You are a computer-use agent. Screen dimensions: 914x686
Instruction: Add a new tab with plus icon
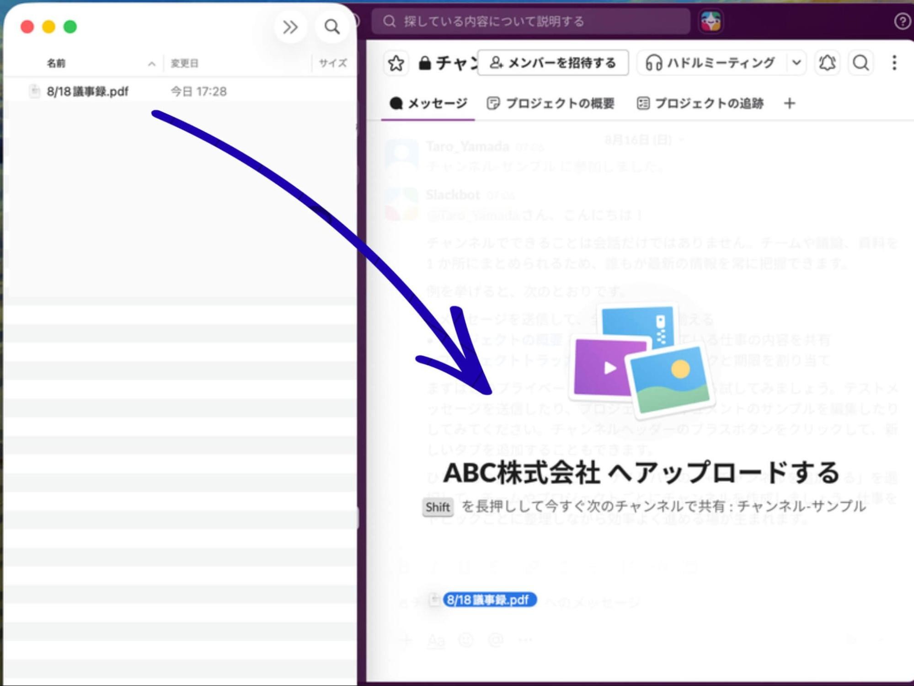[x=790, y=103]
